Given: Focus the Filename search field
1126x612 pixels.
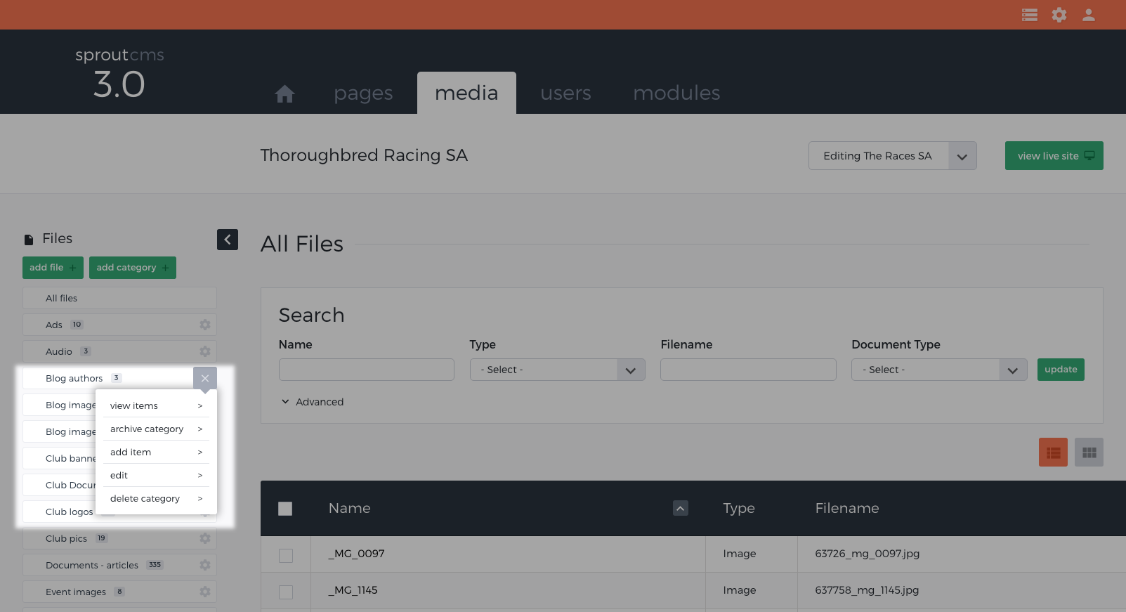Looking at the screenshot, I should [x=748, y=370].
